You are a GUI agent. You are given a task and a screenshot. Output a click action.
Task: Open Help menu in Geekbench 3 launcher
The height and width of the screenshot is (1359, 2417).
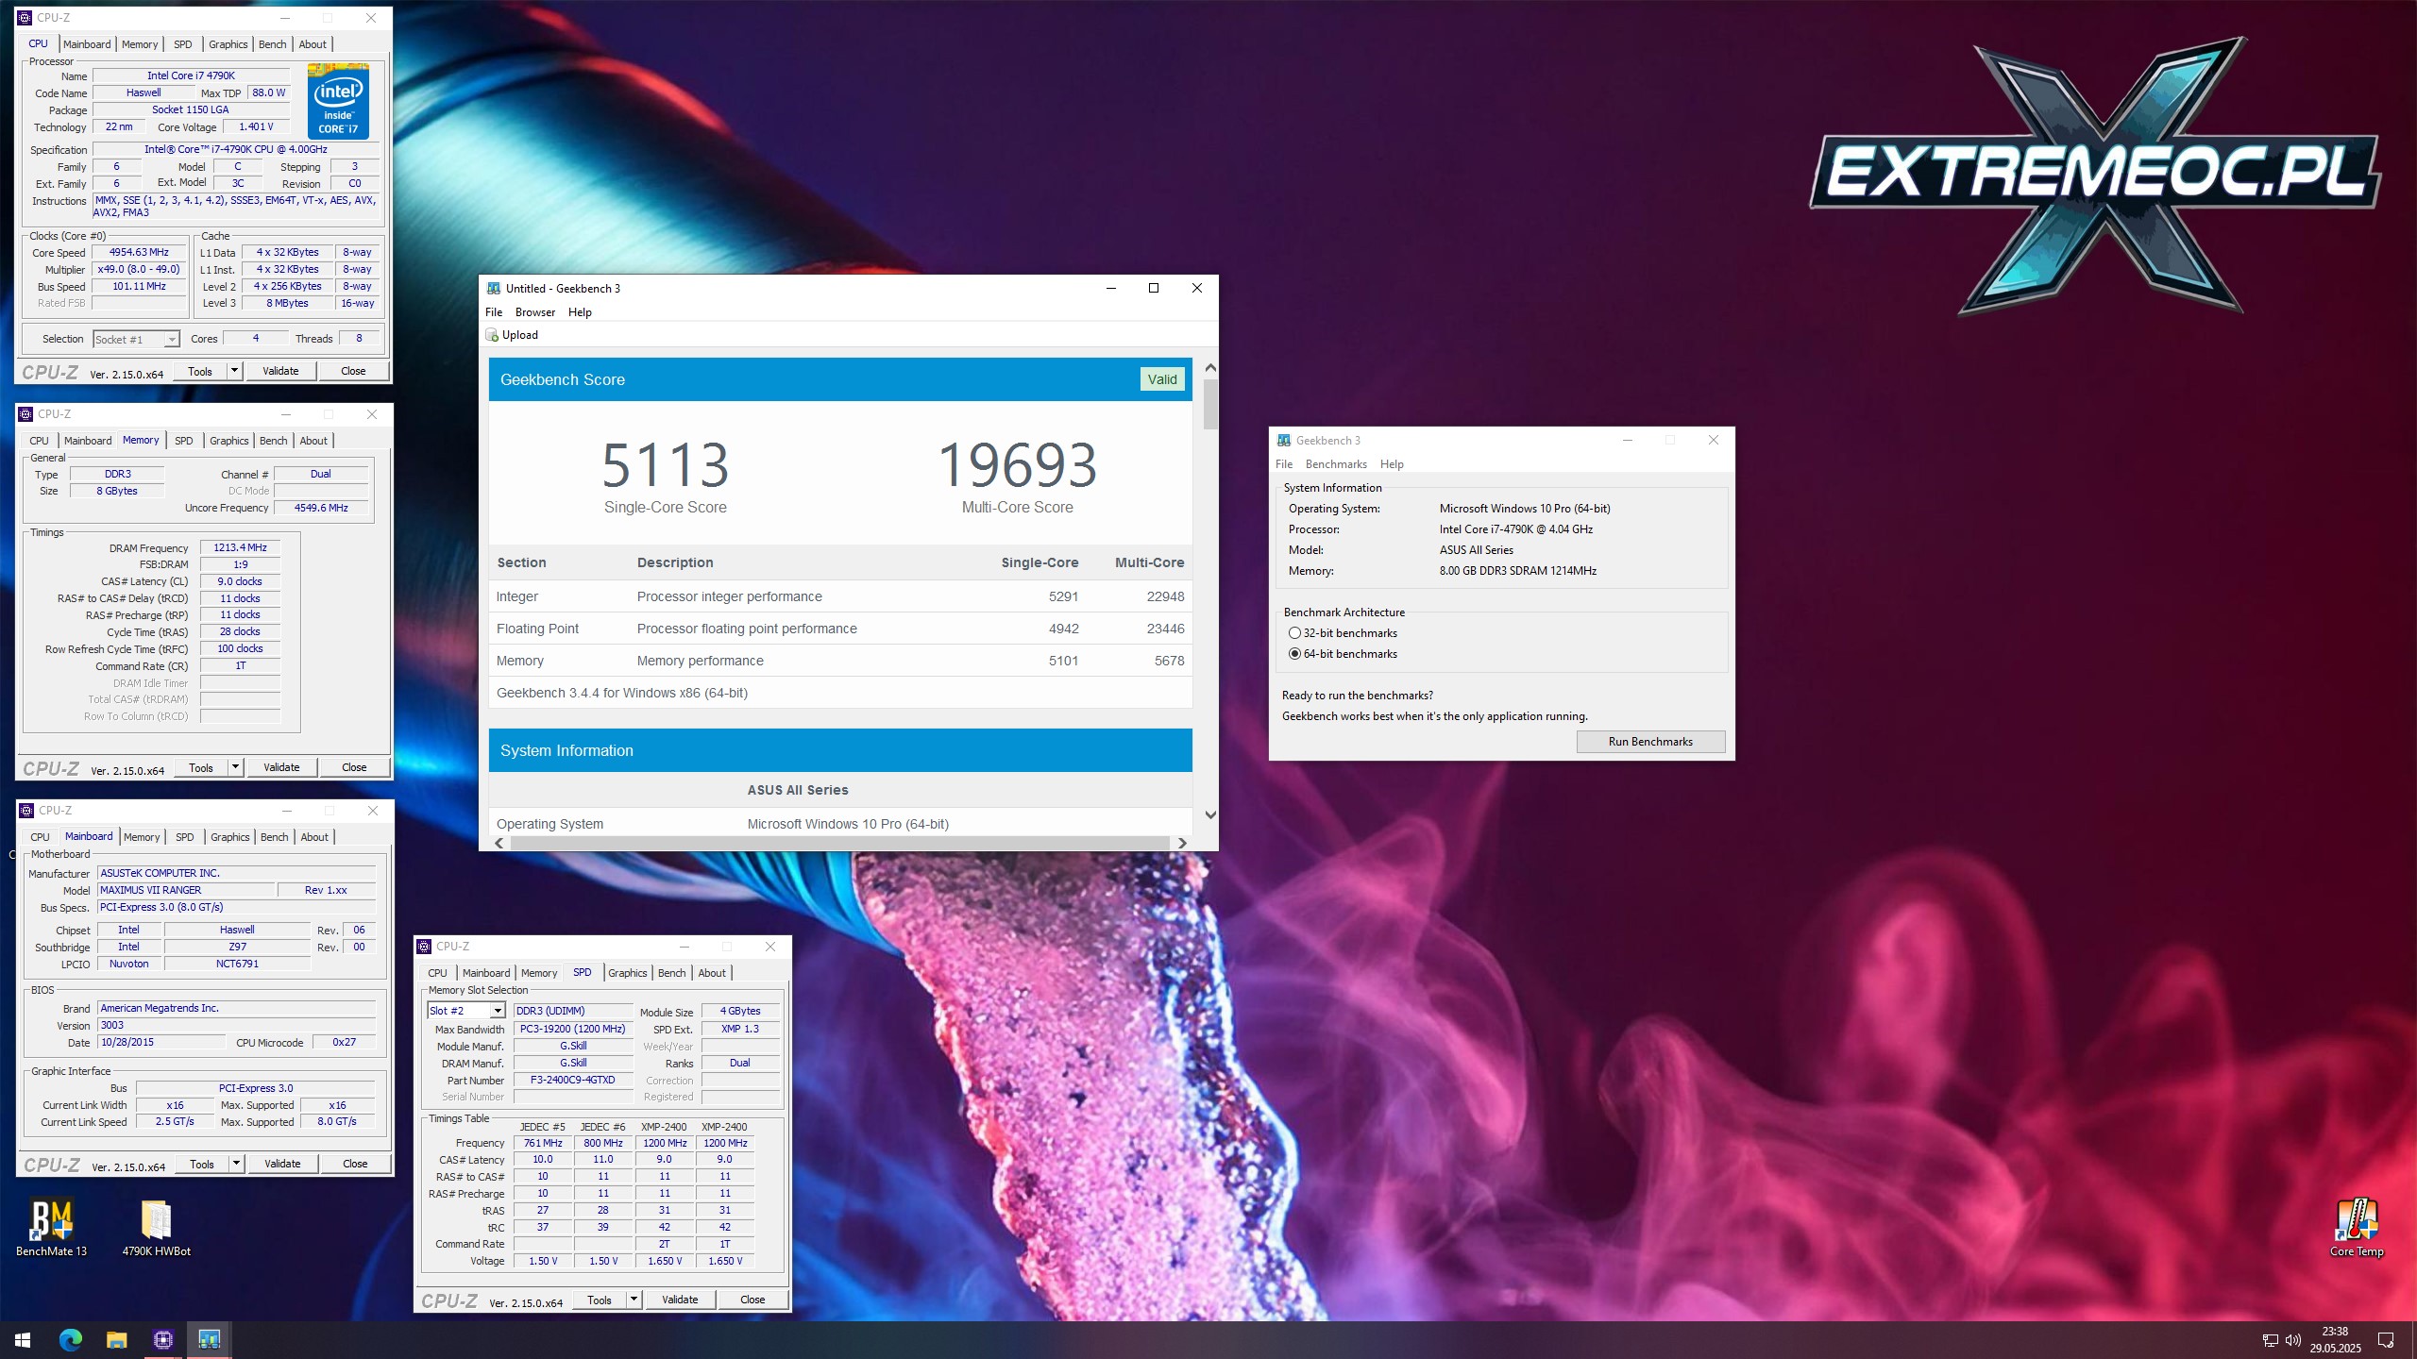pos(1392,464)
